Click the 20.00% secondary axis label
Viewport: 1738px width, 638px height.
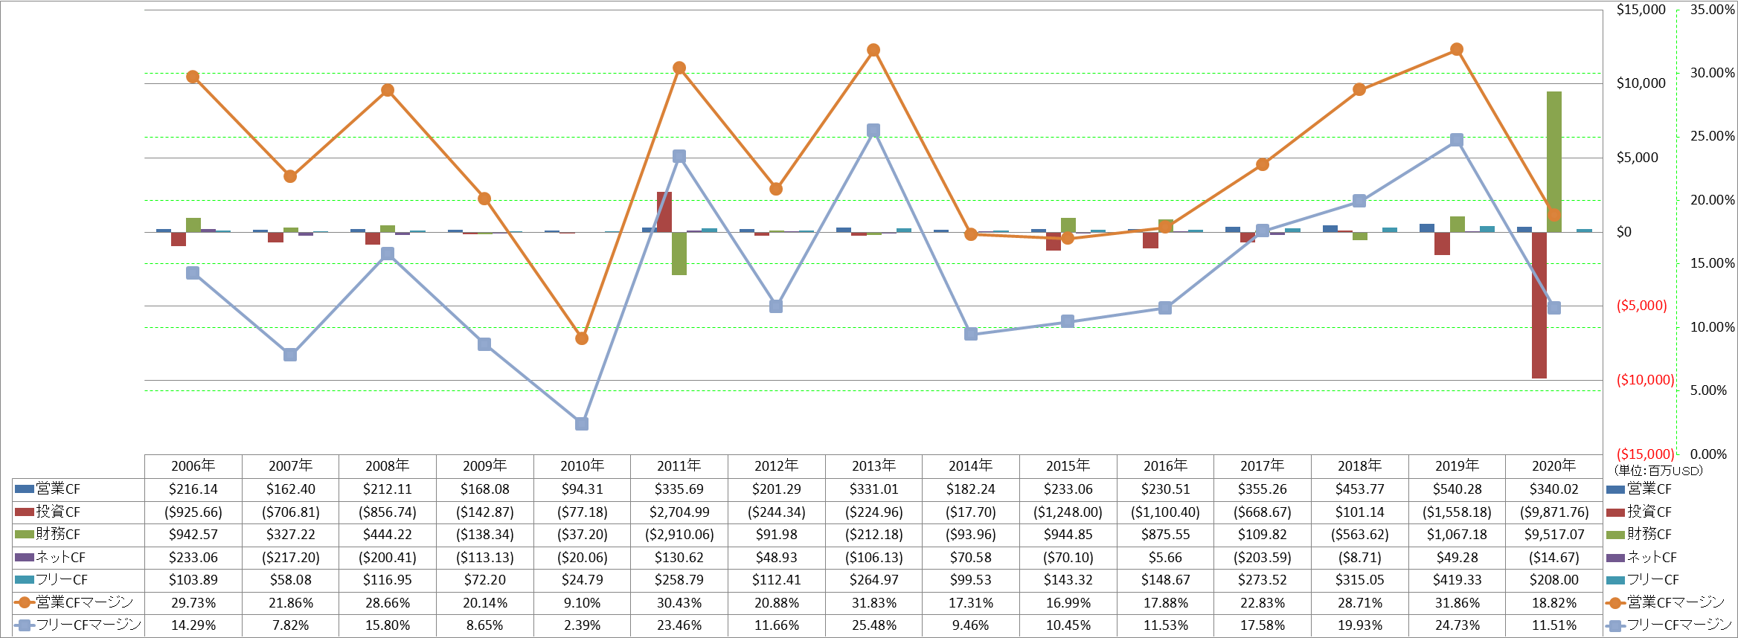[1712, 200]
